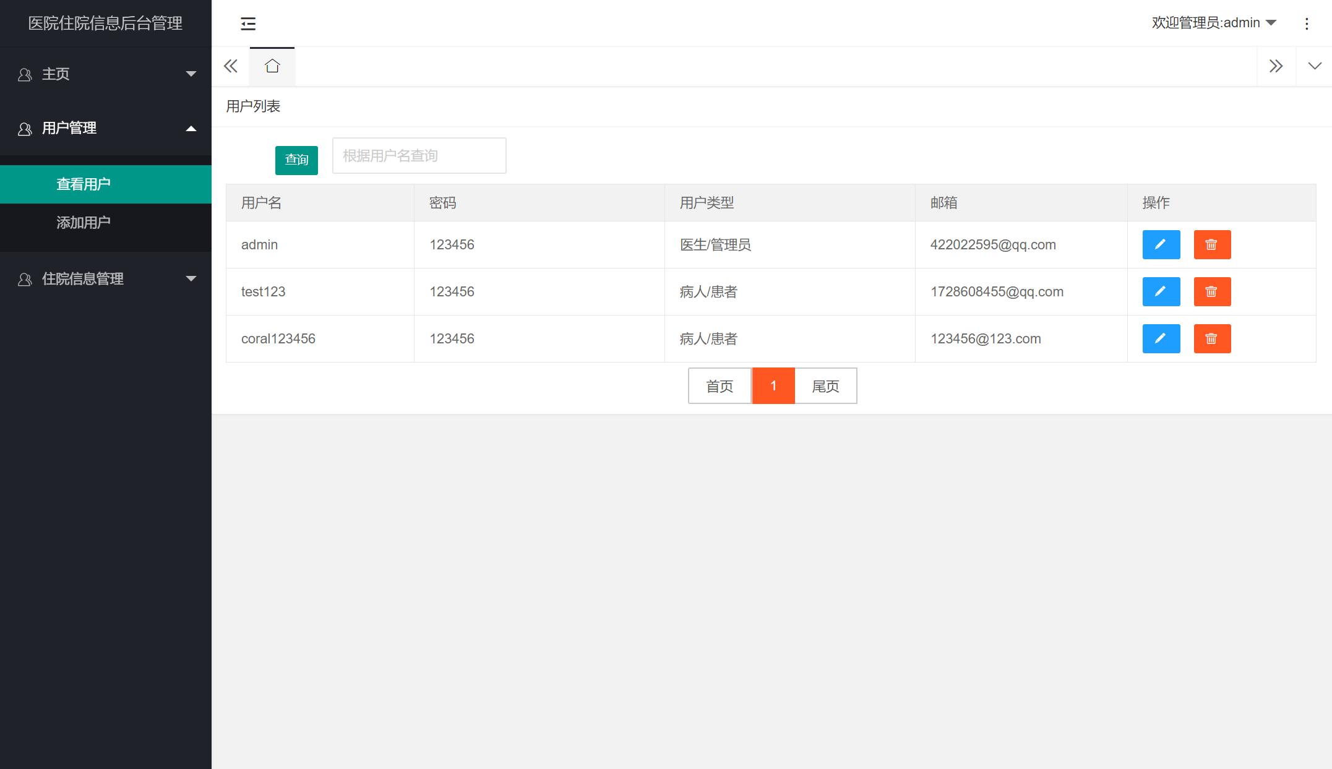Screen dimensions: 1332x769
Task: Toggle the sidebar collapse icon
Action: pyautogui.click(x=248, y=24)
